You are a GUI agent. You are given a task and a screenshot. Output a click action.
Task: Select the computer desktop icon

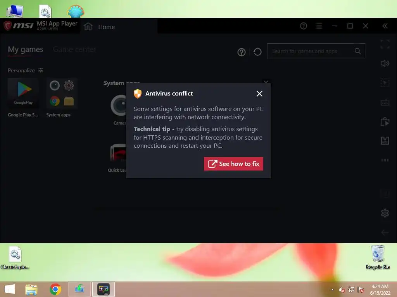point(15,11)
